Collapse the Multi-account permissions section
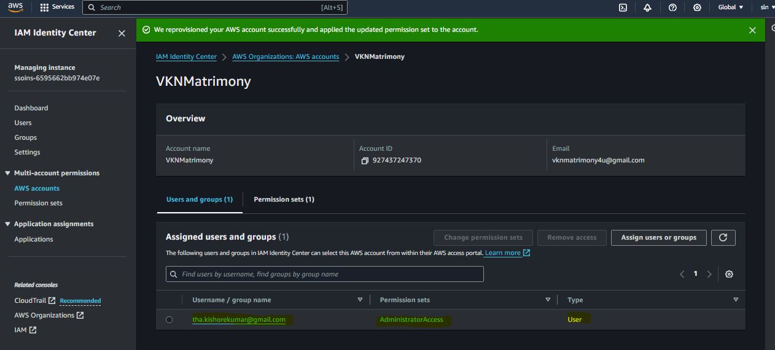775x350 pixels. point(7,173)
